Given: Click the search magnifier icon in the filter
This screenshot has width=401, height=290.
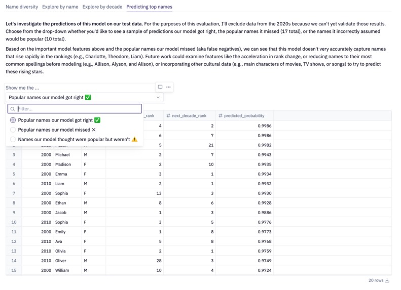Looking at the screenshot, I should coord(13,109).
